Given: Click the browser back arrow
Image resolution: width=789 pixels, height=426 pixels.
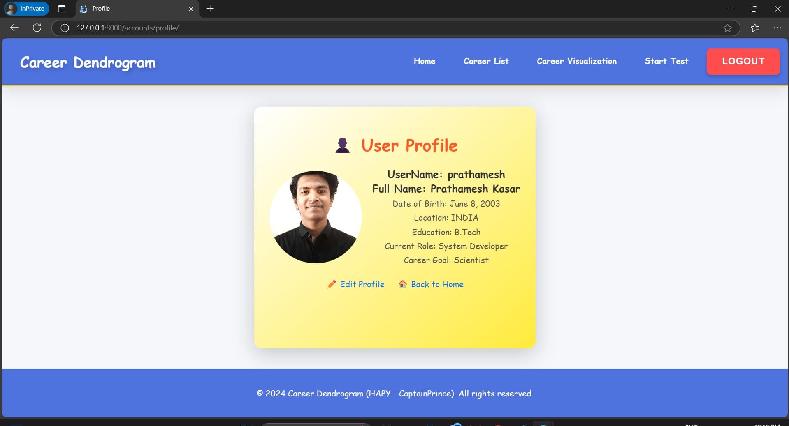Looking at the screenshot, I should (14, 28).
